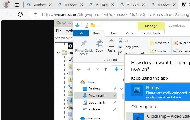The height and width of the screenshot is (120, 190).
Task: Click the Manage contextual tab header
Action: click(x=151, y=26)
